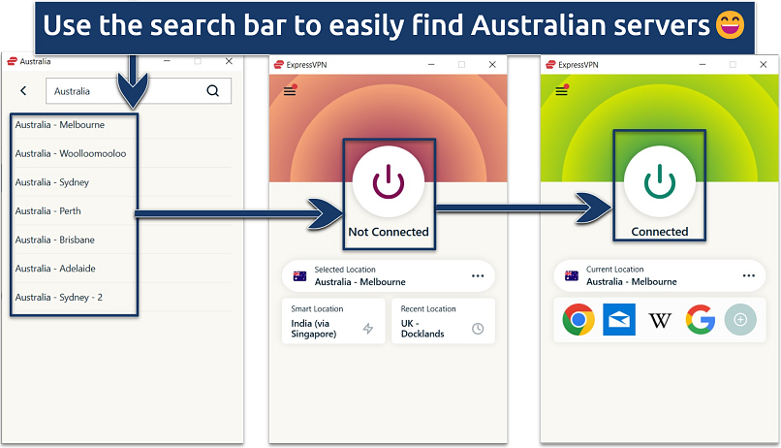The width and height of the screenshot is (781, 448).
Task: Click Australian flag in Current Location
Action: point(572,275)
